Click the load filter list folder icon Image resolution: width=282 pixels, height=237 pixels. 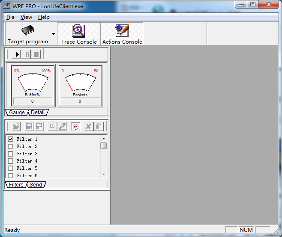pyautogui.click(x=16, y=126)
